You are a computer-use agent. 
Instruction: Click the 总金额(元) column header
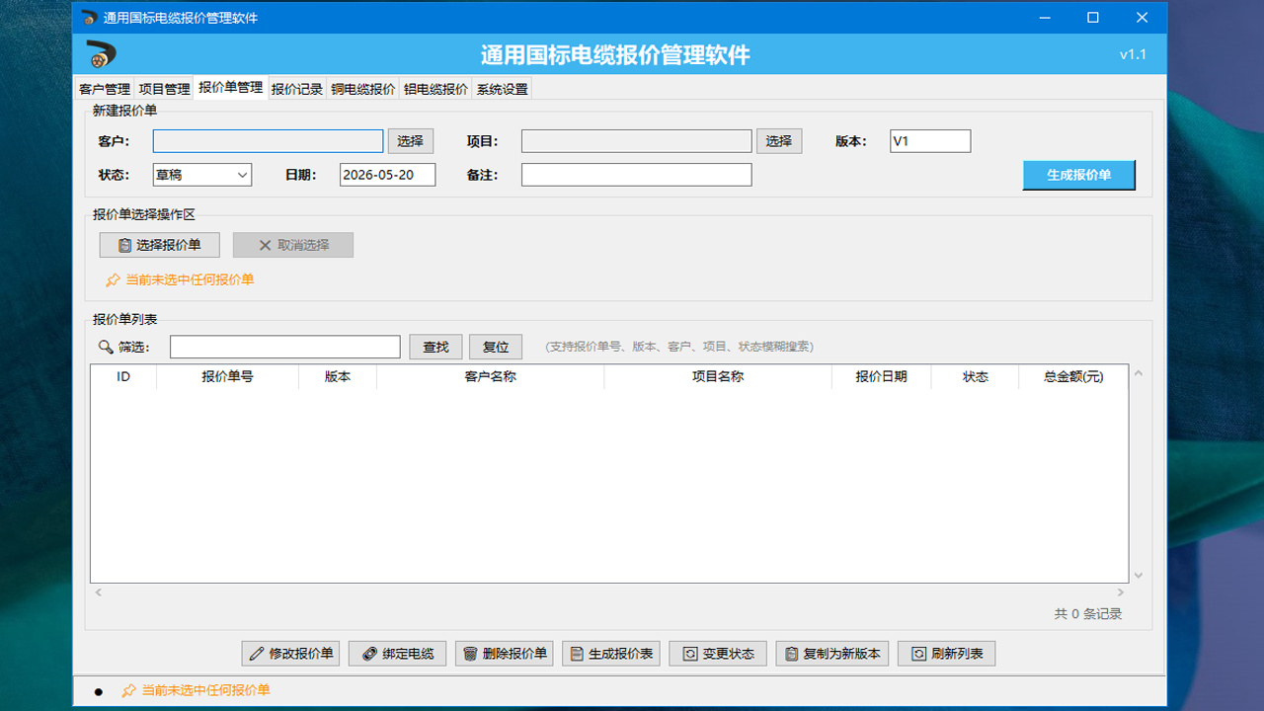pyautogui.click(x=1073, y=377)
